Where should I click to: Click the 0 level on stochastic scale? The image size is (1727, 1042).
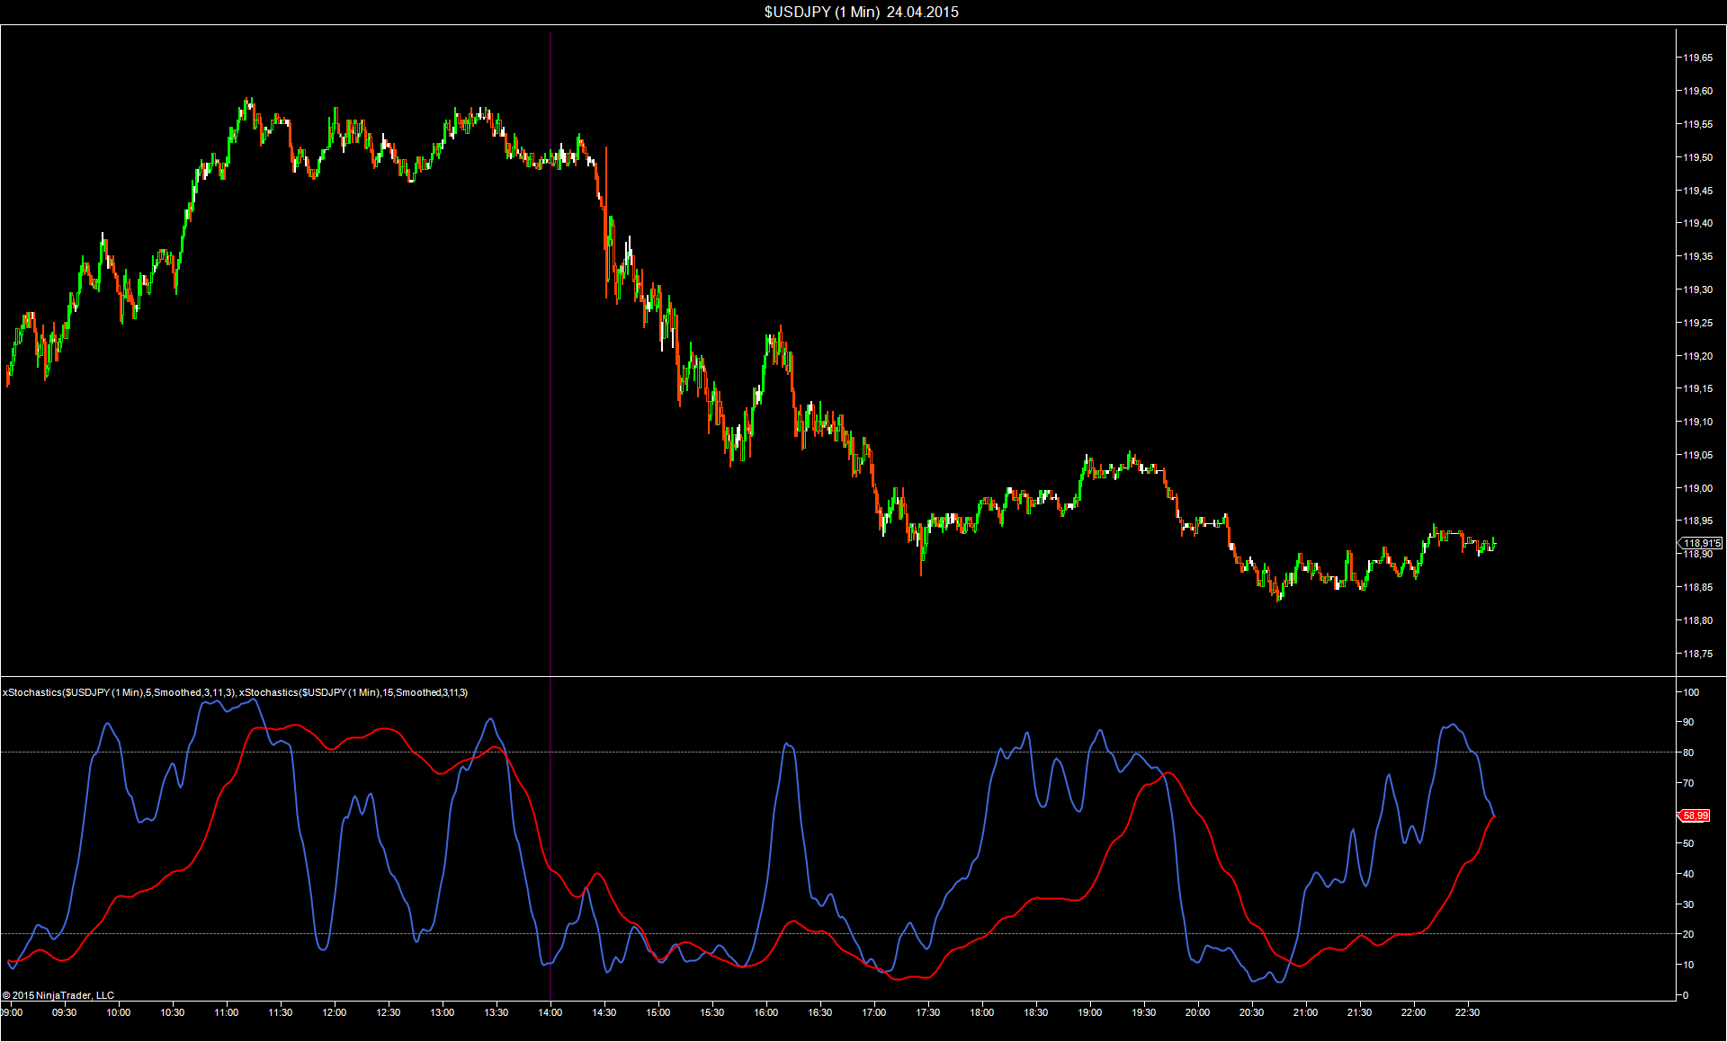(x=1686, y=995)
